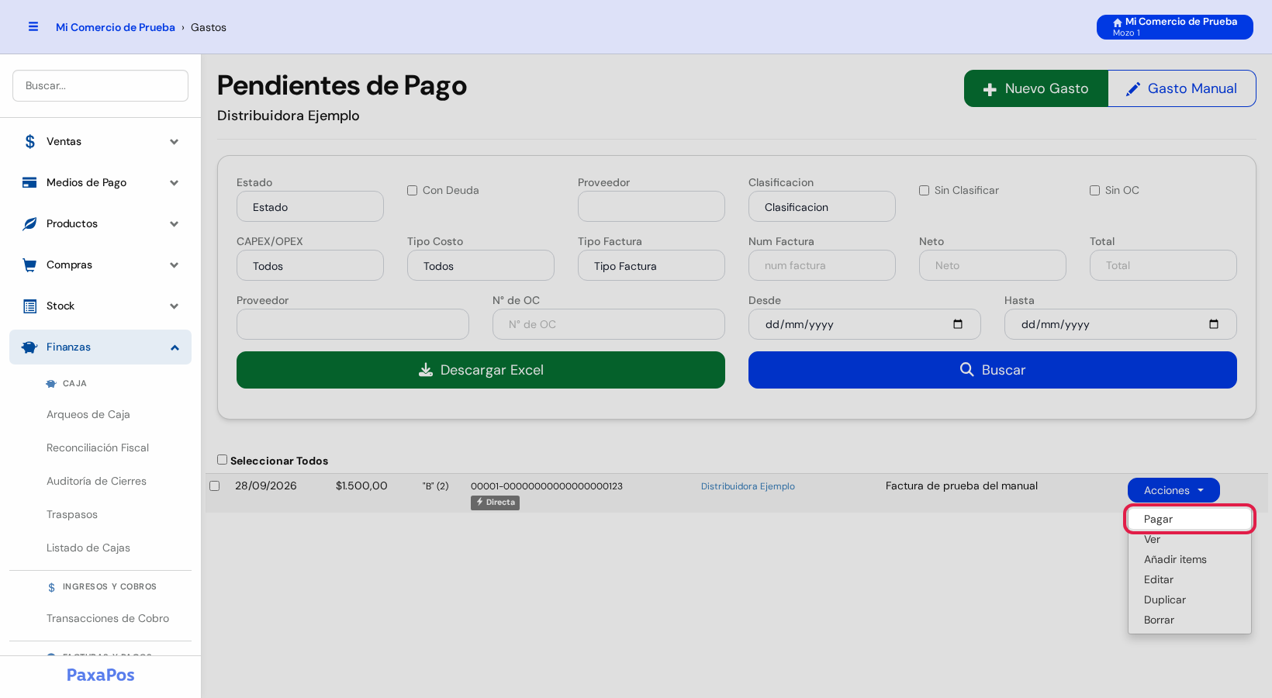This screenshot has height=698, width=1272.
Task: Click the Compras cart icon
Action: [x=29, y=264]
